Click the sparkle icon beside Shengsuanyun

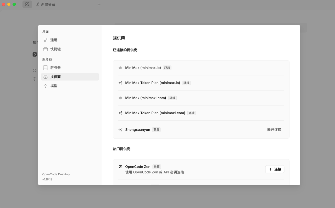120,129
